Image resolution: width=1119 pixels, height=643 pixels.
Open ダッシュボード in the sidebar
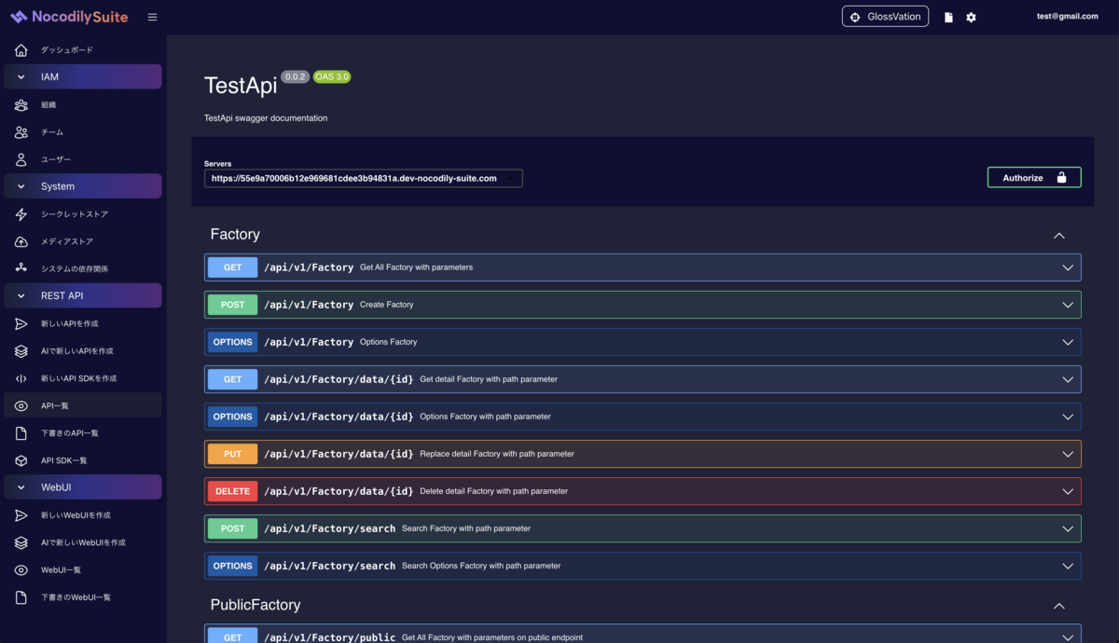point(82,49)
